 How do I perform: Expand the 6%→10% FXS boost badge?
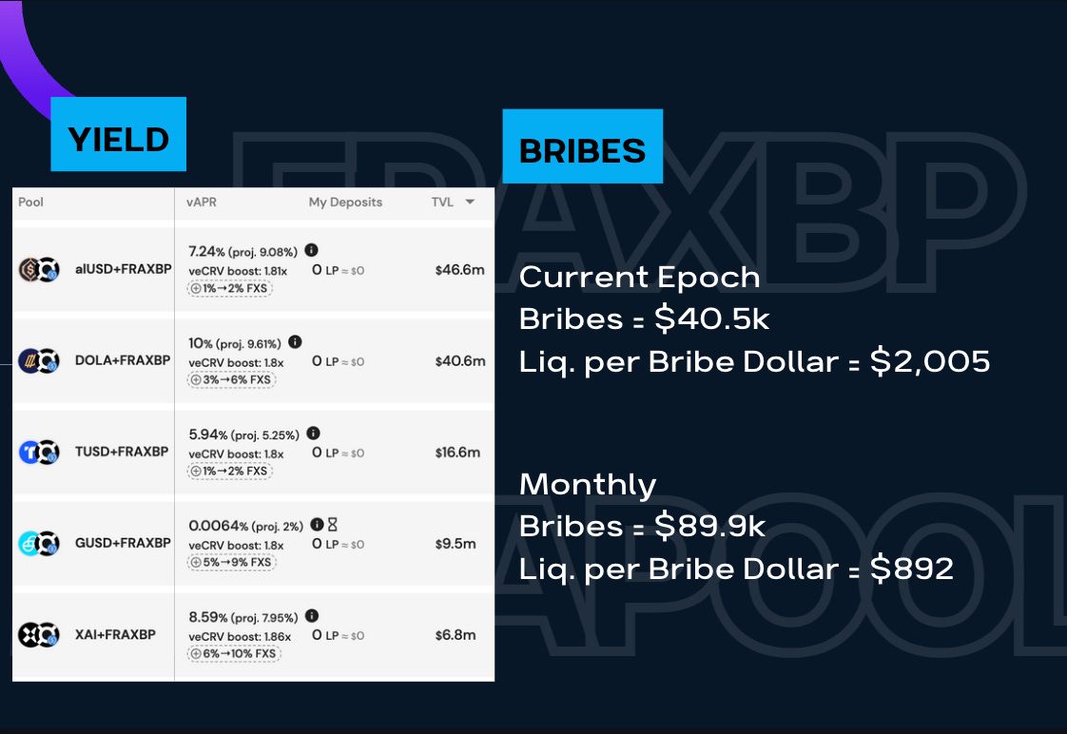(234, 653)
